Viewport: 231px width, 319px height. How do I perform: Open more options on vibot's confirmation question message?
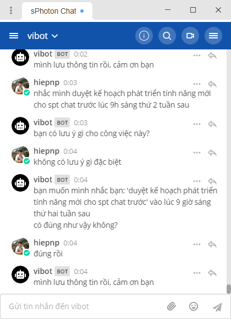pyautogui.click(x=197, y=181)
